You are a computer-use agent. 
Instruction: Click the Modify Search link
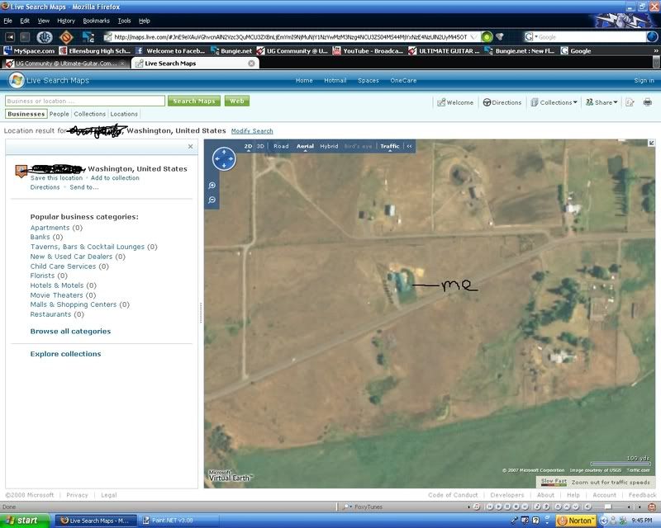[252, 131]
